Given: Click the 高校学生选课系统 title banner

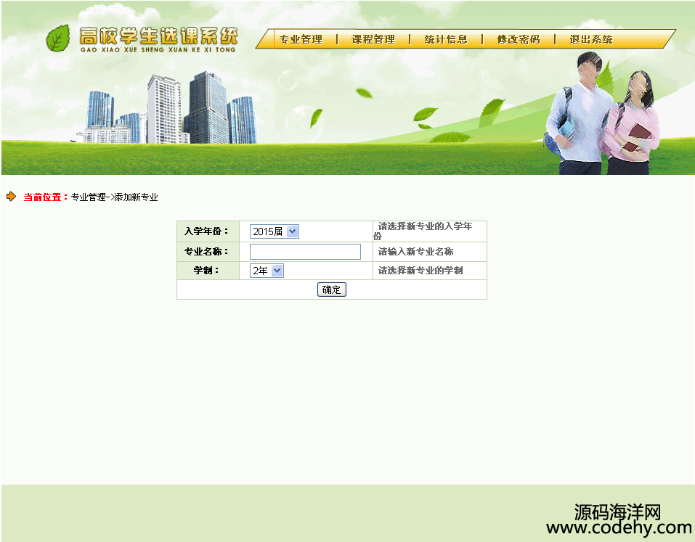Looking at the screenshot, I should click(158, 39).
